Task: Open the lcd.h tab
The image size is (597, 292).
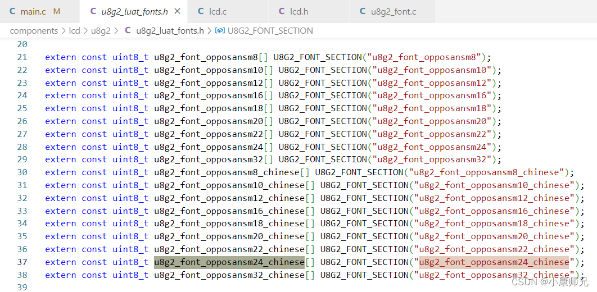Action: pyautogui.click(x=309, y=11)
